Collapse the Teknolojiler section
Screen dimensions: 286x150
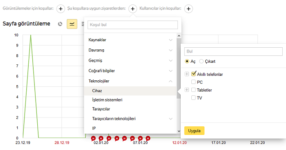point(130,81)
